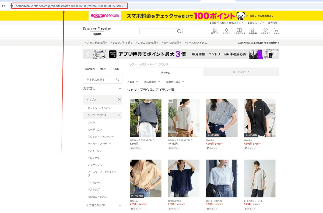This screenshot has height=213, width=323.
Task: Open the ログイン lock icon
Action: coord(215,31)
